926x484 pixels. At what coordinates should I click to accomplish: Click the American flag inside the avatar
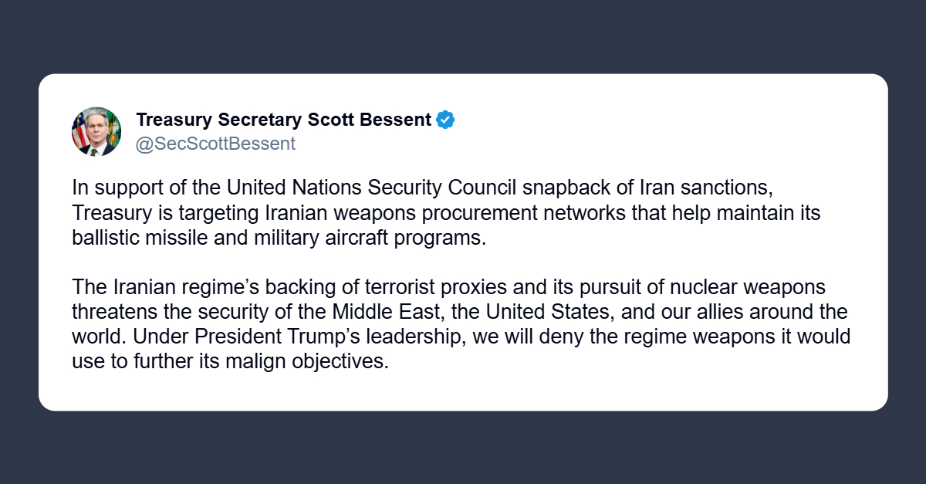[79, 130]
